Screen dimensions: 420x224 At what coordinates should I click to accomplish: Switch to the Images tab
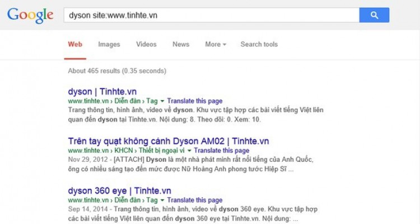tap(109, 44)
